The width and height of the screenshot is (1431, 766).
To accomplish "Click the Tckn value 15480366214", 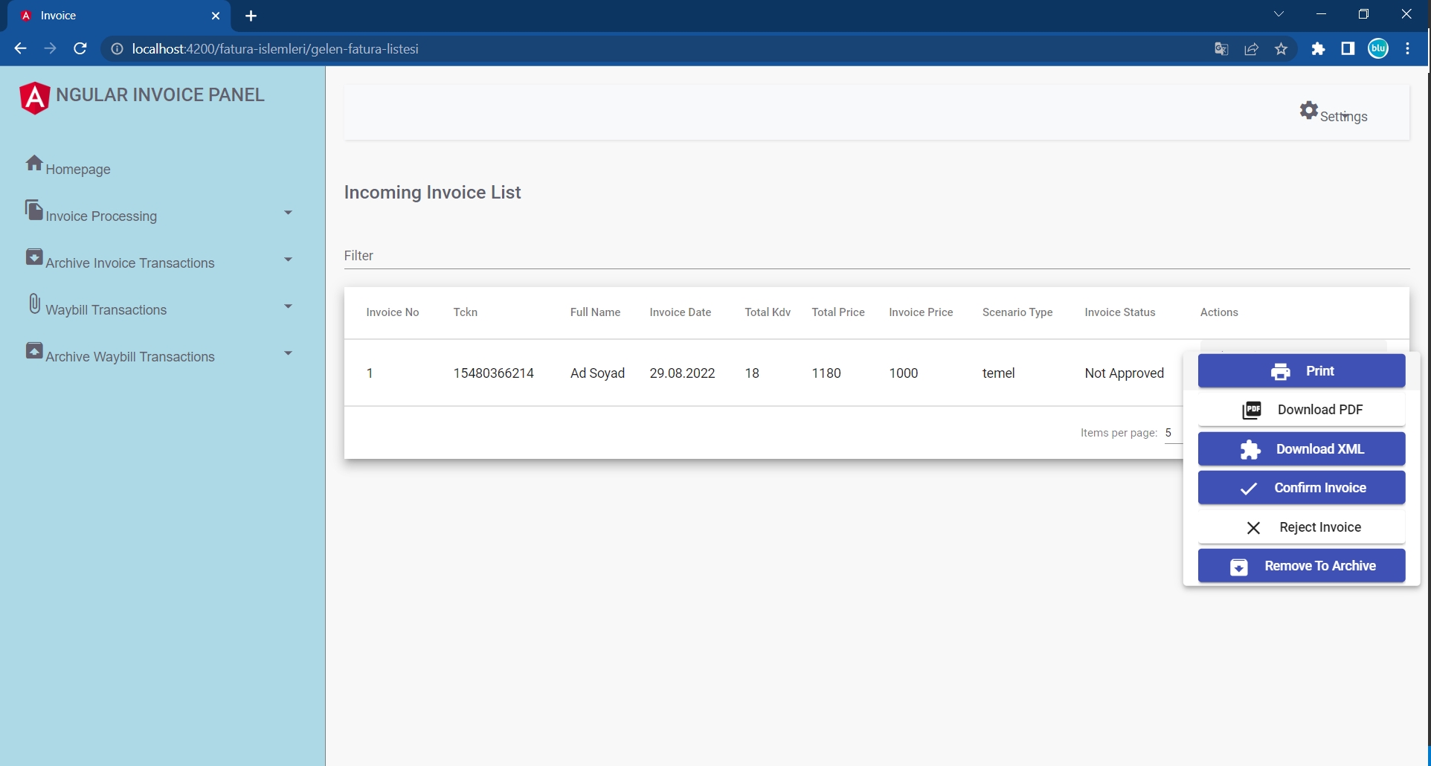I will 494,373.
